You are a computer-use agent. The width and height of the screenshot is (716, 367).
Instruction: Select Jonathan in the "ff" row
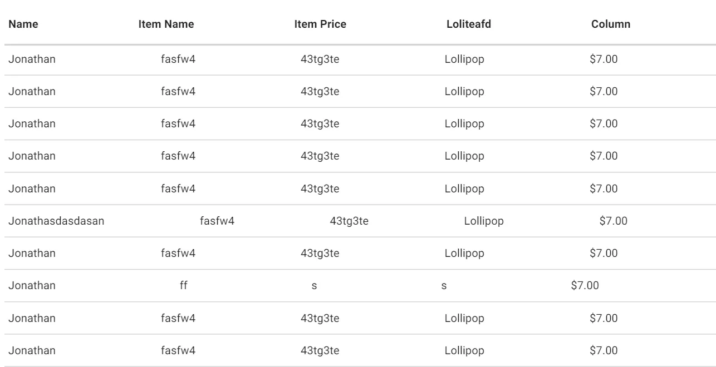pos(32,286)
